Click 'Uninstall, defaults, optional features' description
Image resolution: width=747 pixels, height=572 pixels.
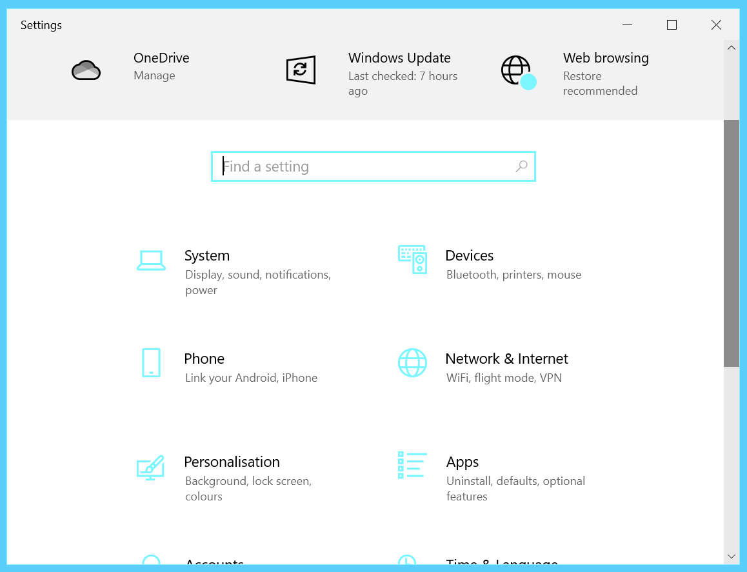515,489
